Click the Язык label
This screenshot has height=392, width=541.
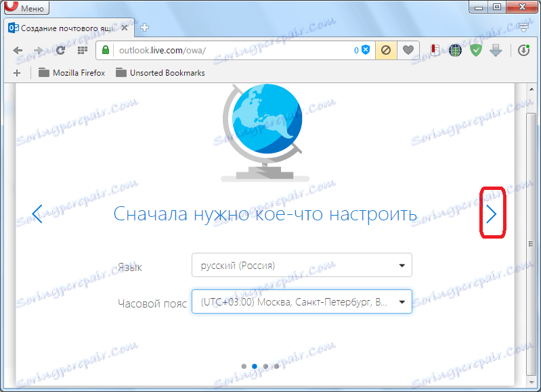(x=130, y=268)
